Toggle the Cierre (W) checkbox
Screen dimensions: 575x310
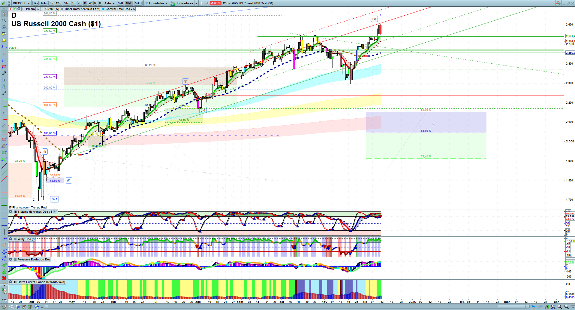click(x=43, y=9)
